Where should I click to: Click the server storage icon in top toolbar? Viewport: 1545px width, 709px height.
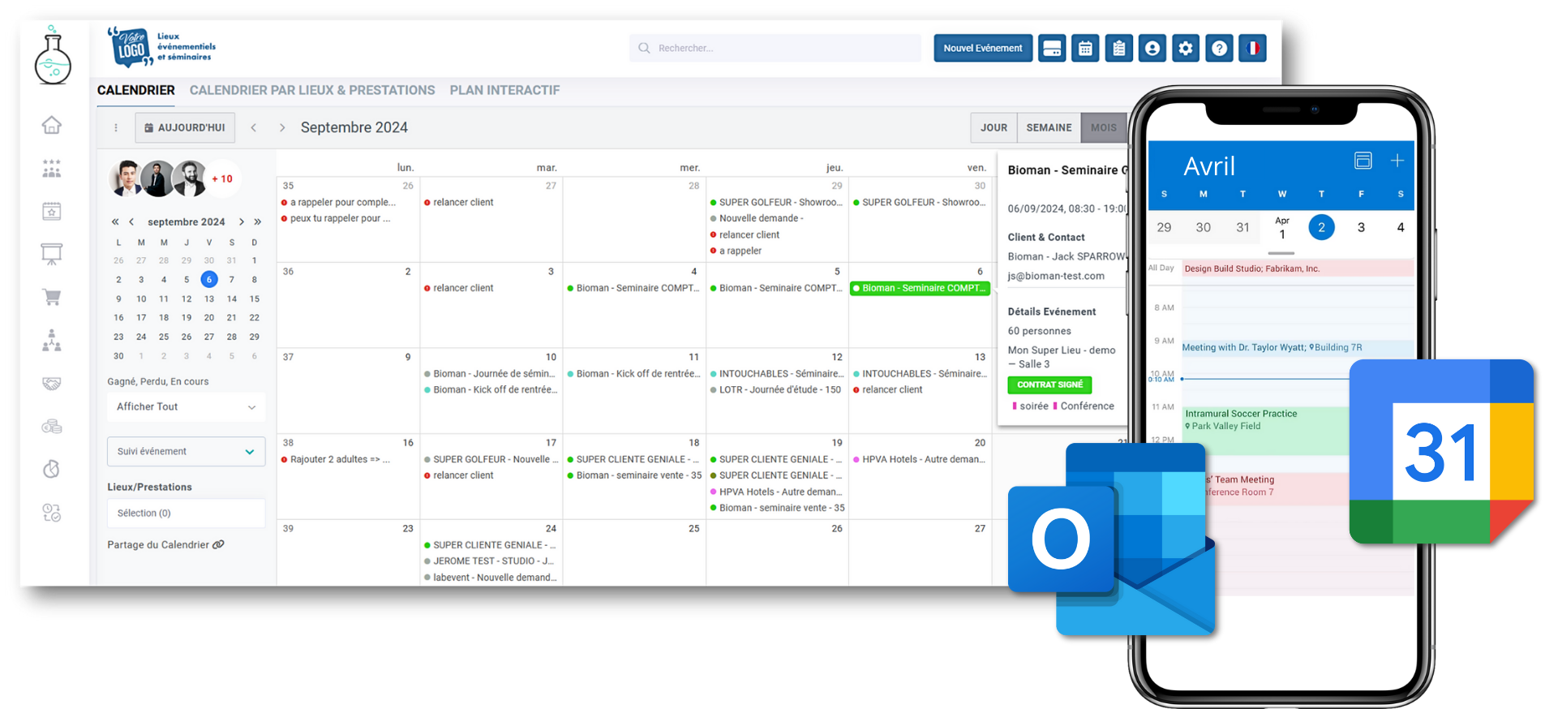[1052, 48]
